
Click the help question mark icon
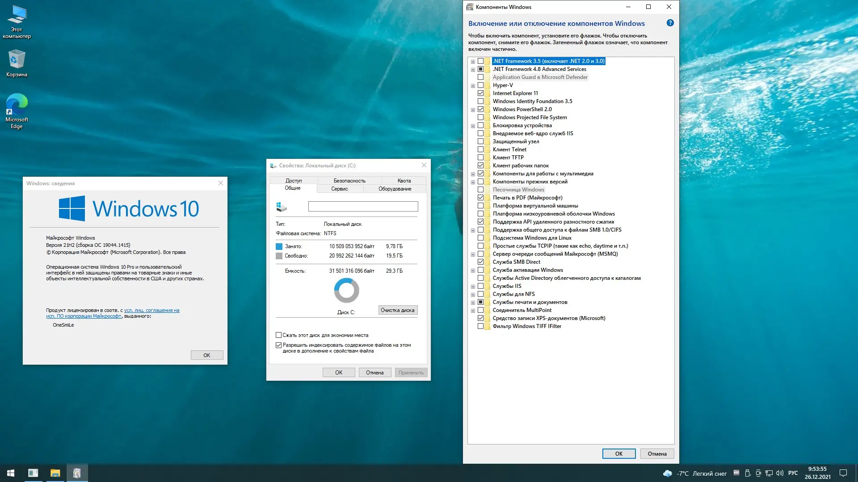tap(670, 23)
